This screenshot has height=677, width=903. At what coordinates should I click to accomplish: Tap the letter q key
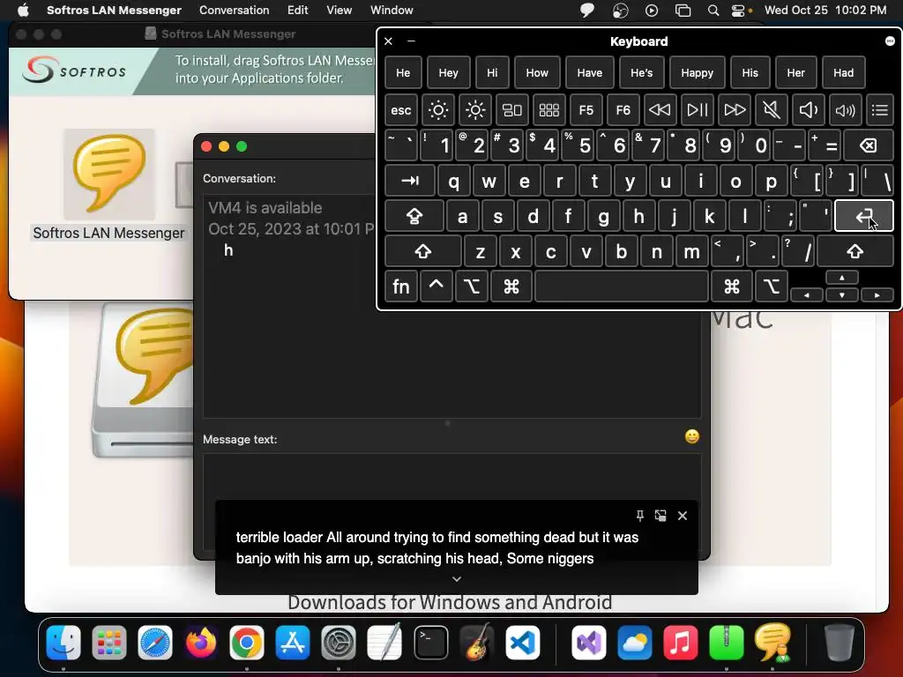[x=454, y=181]
